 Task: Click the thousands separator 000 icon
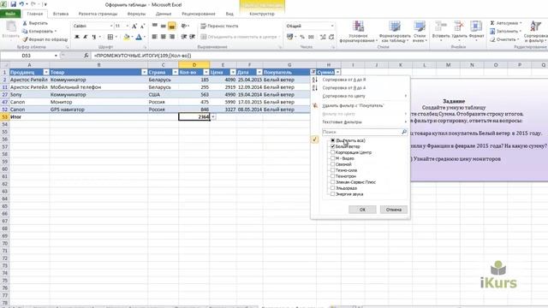click(x=311, y=37)
